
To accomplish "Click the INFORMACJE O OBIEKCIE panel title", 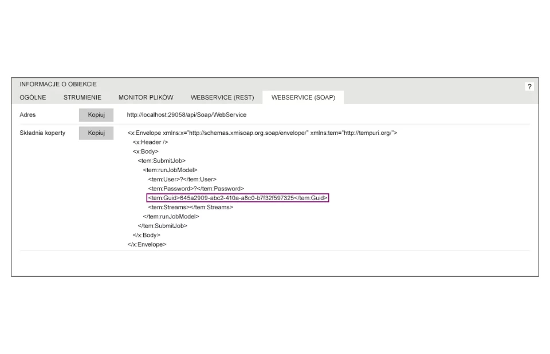I will [58, 85].
